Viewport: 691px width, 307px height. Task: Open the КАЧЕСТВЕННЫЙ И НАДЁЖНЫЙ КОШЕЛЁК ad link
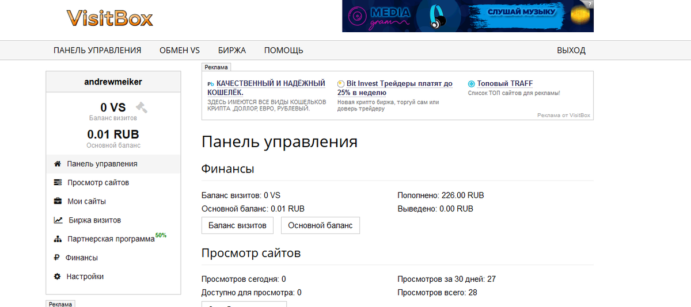[x=266, y=88]
